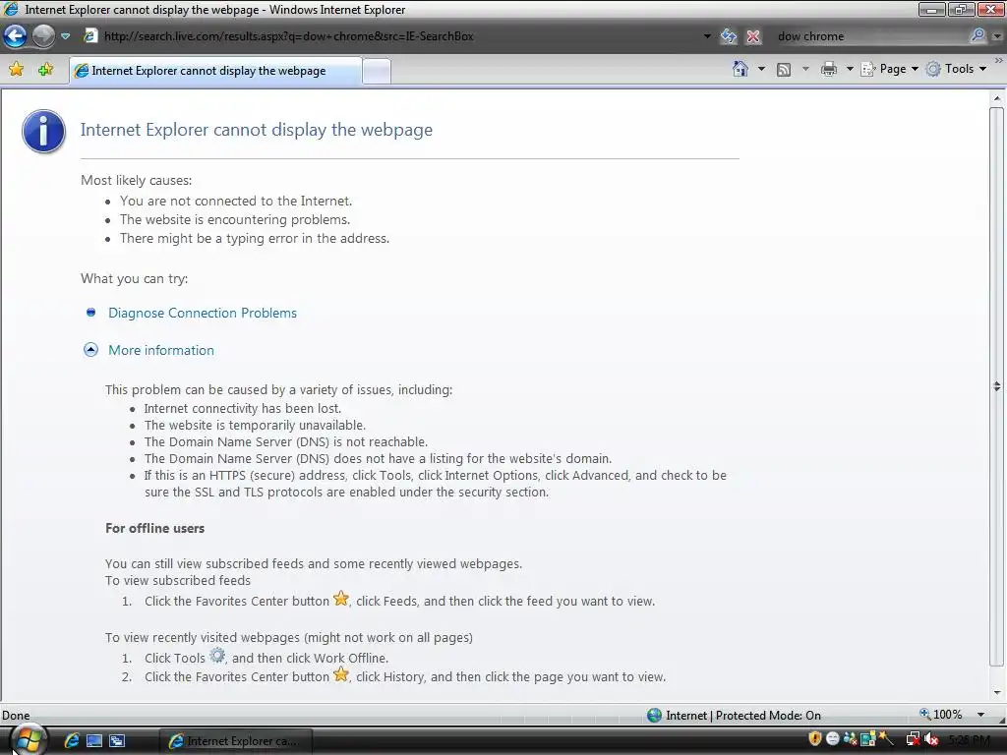Click the Internet Explorer title bar icon

pyautogui.click(x=11, y=9)
